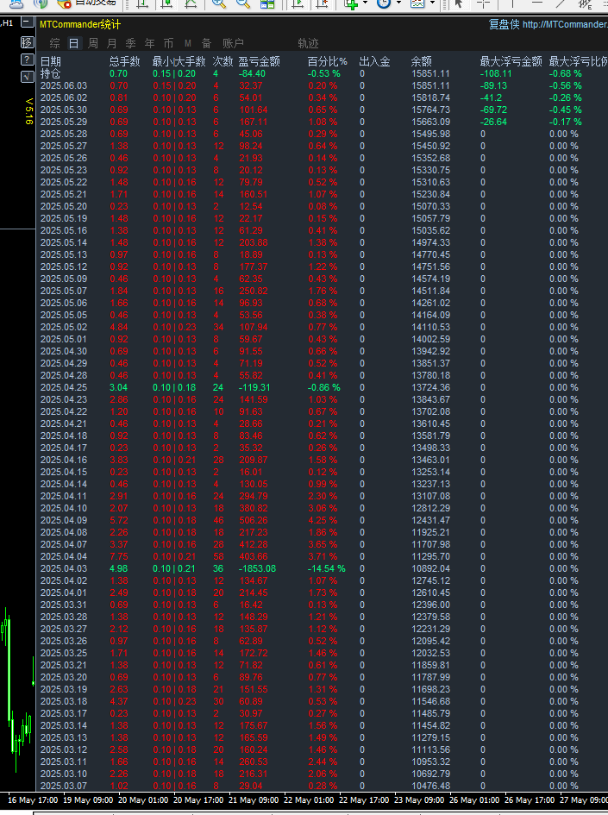Click the 日期 column header
Screen dimensions: 608x815
tap(50, 61)
